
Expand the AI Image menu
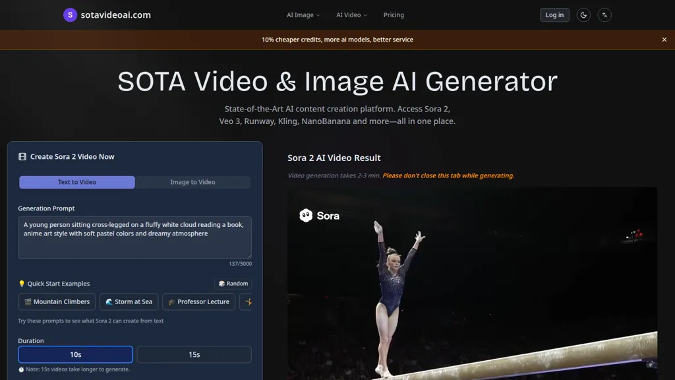(303, 15)
